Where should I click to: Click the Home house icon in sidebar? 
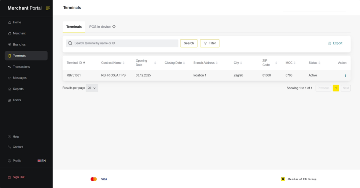tap(10, 22)
